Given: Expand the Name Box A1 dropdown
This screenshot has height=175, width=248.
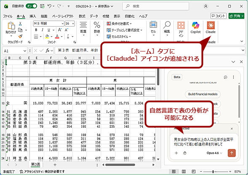Looking at the screenshot, I should 25,51.
